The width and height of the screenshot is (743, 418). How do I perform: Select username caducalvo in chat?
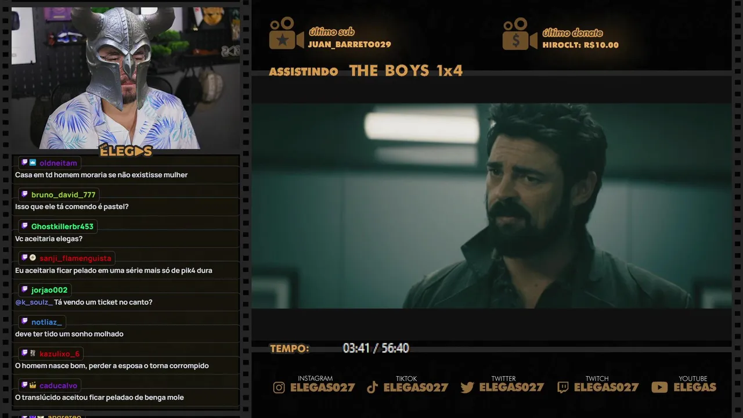coord(58,385)
